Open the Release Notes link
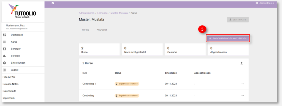The height and width of the screenshot is (106, 282). pyautogui.click(x=10, y=84)
